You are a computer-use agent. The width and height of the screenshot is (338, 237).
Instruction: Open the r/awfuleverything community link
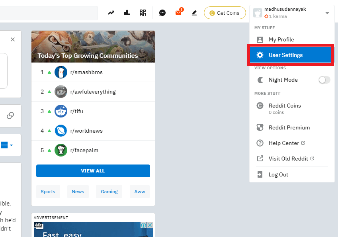[x=93, y=92]
